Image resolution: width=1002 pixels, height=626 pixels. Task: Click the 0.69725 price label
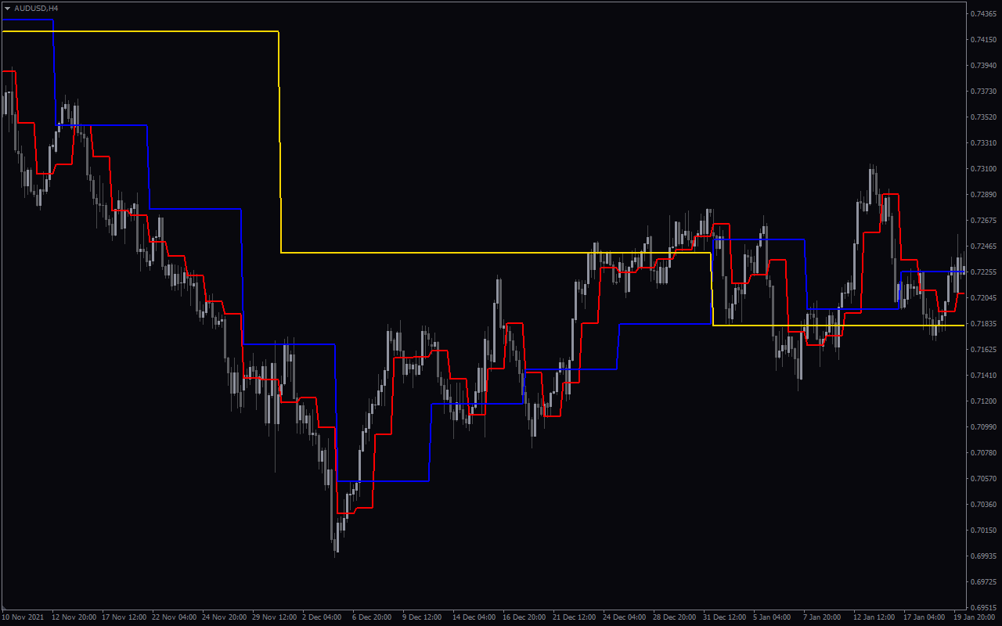click(983, 582)
